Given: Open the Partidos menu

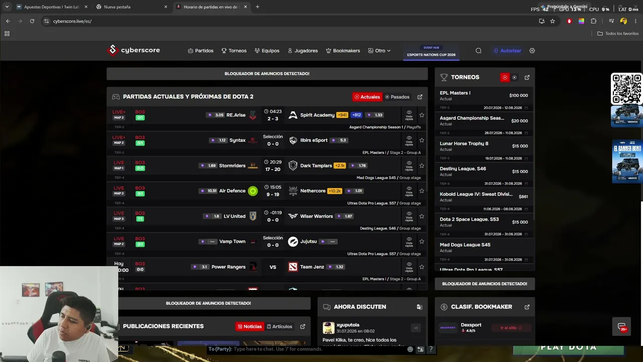Looking at the screenshot, I should point(200,51).
